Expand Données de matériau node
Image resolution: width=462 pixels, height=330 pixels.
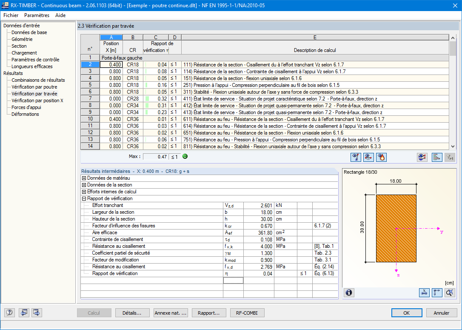click(x=84, y=178)
